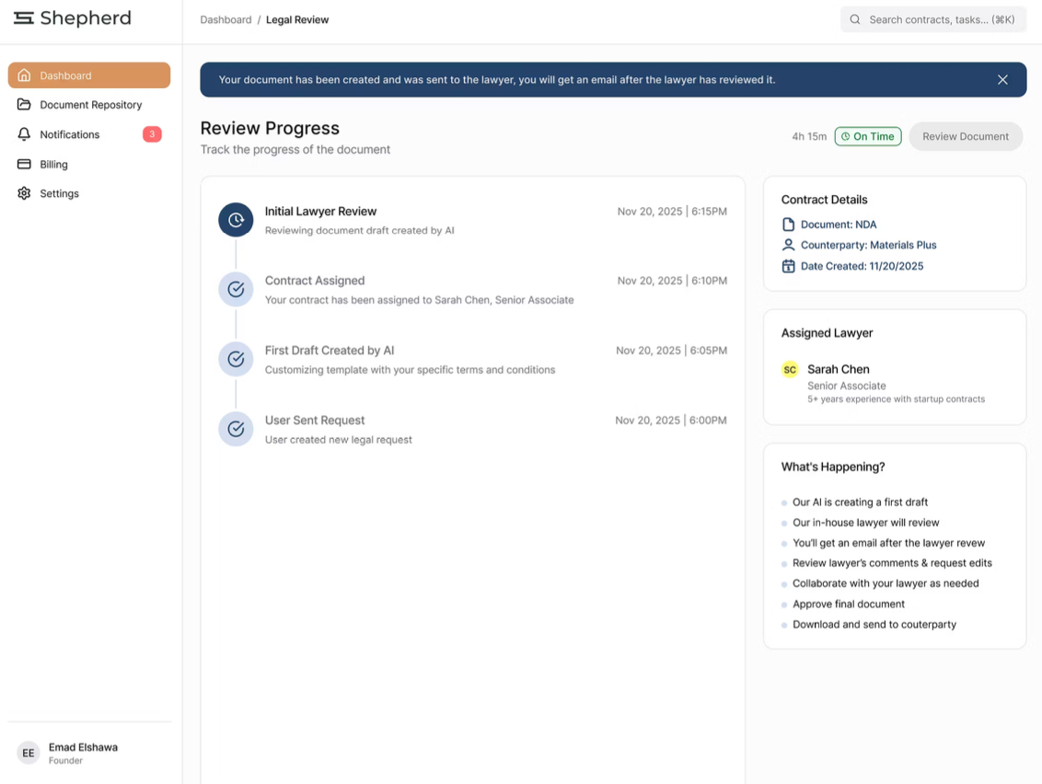Screen dimensions: 1042x784
Task: Click the Nov 20, 2025 | 6:15PM timestamp
Action: (672, 212)
